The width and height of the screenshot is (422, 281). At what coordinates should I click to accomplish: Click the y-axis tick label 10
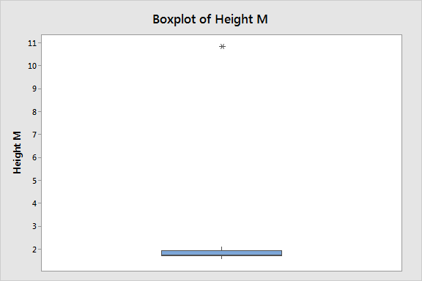coord(32,66)
